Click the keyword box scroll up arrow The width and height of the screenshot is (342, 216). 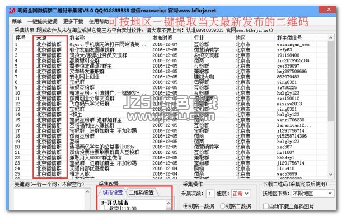click(x=87, y=192)
